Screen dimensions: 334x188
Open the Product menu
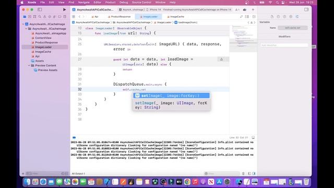point(110,2)
